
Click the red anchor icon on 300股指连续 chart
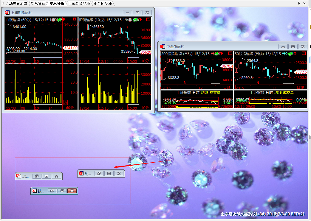click(222, 54)
